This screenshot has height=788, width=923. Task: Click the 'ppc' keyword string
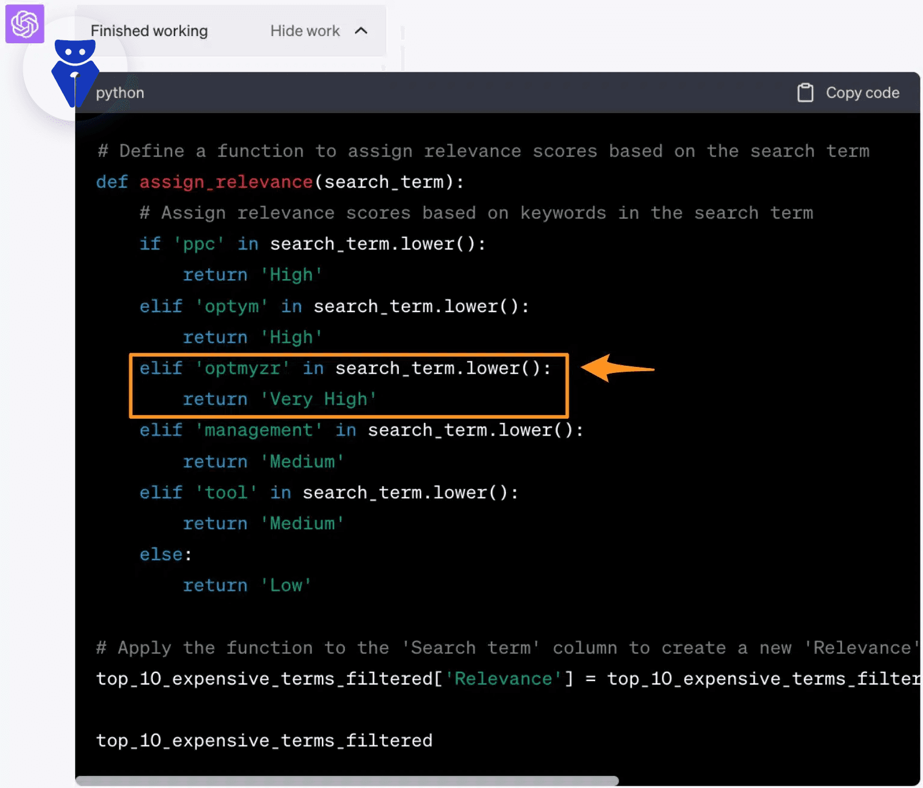[199, 244]
